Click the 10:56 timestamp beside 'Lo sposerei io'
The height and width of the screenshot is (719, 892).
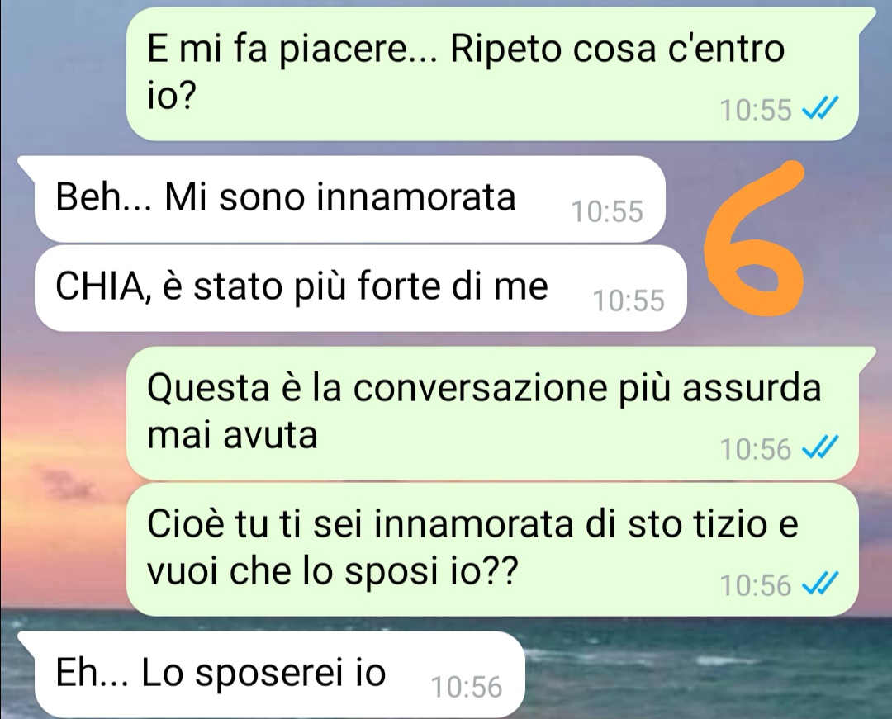467,687
